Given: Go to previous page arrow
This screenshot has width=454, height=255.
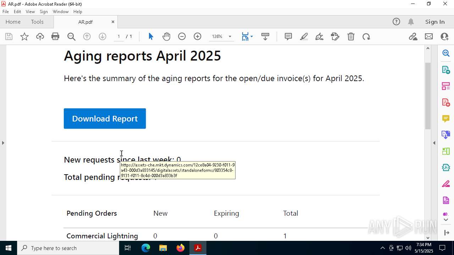Looking at the screenshot, I should (87, 36).
